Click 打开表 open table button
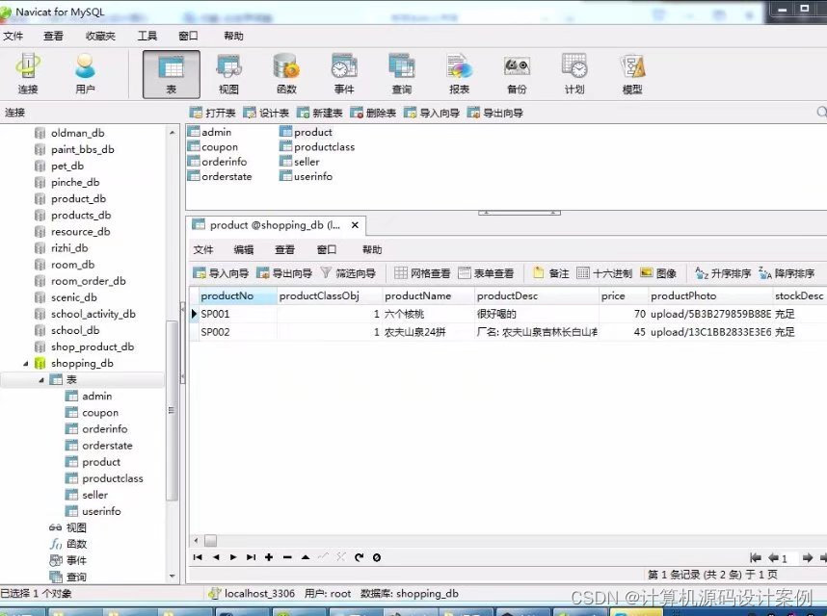Image resolution: width=827 pixels, height=616 pixels. (x=213, y=113)
